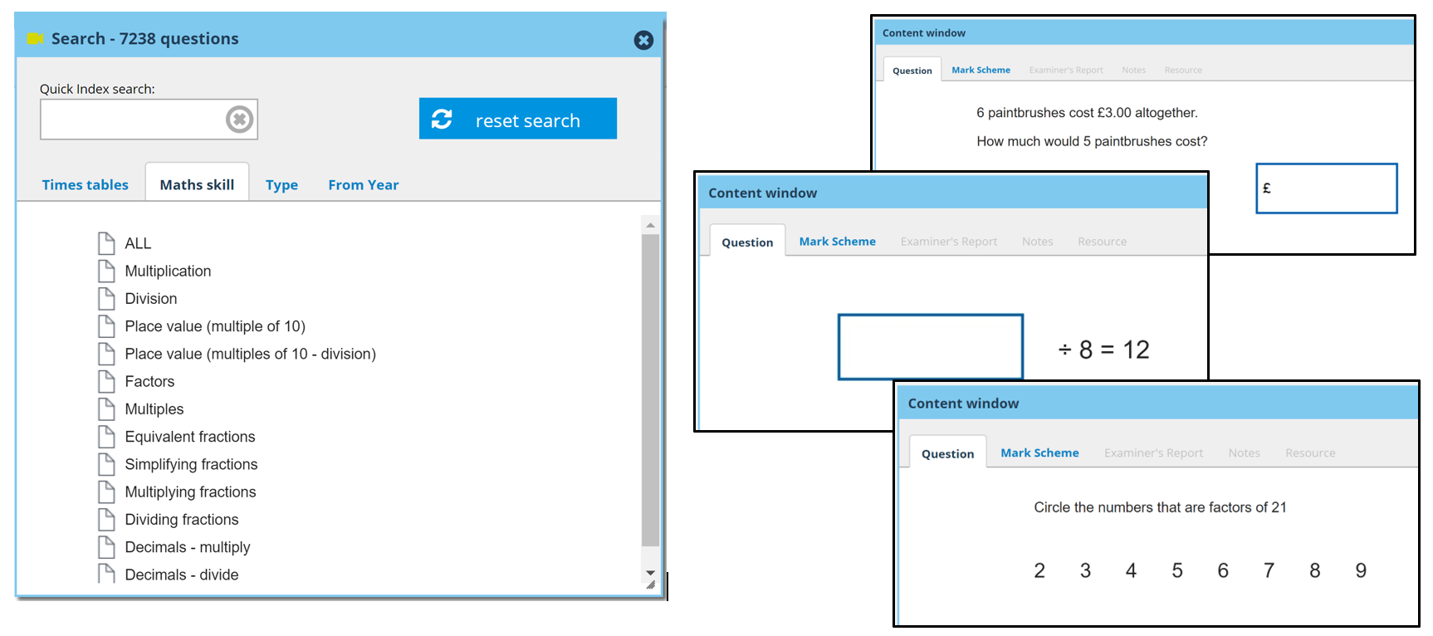Click the Dividing fractions page icon
The image size is (1433, 636).
pyautogui.click(x=106, y=520)
